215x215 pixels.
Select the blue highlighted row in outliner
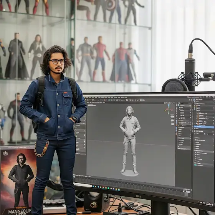coord(204,127)
